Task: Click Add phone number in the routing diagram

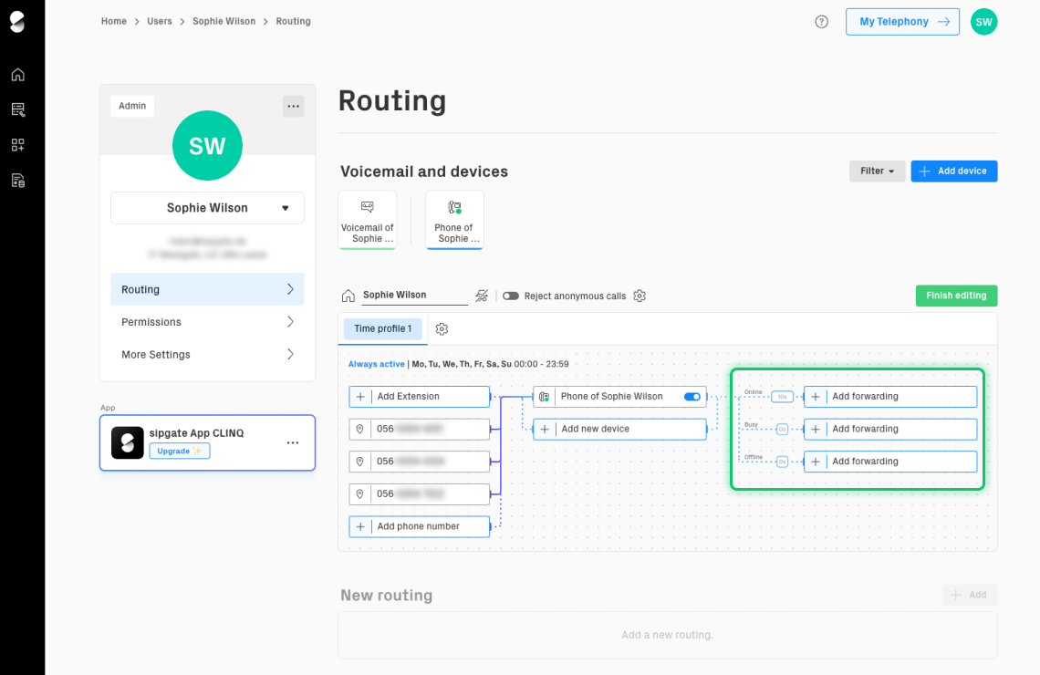Action: click(419, 526)
